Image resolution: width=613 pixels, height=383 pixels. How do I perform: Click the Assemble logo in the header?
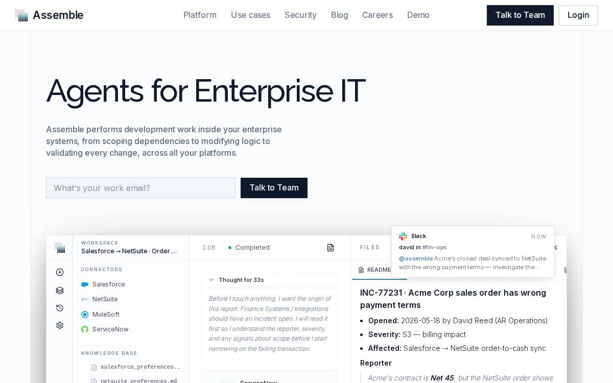[x=49, y=15]
